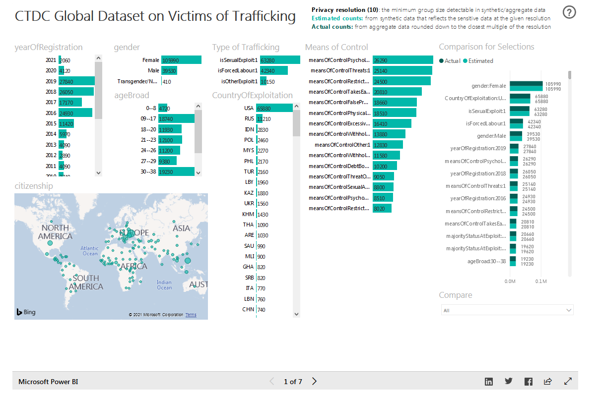Viewport: 598px width, 396px height.
Task: Select the isOtherExploit:1 bar
Action: coord(264,81)
